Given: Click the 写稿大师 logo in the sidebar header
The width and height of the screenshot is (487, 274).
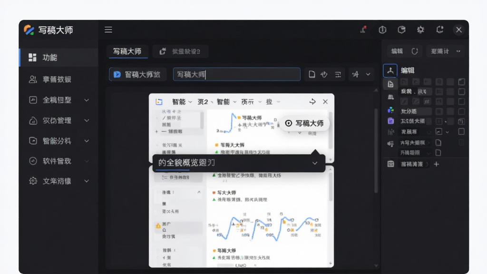Looking at the screenshot, I should pyautogui.click(x=29, y=30).
